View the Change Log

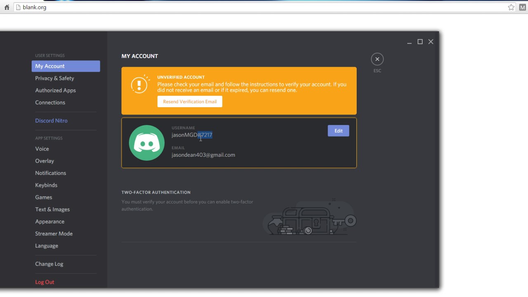tap(49, 264)
